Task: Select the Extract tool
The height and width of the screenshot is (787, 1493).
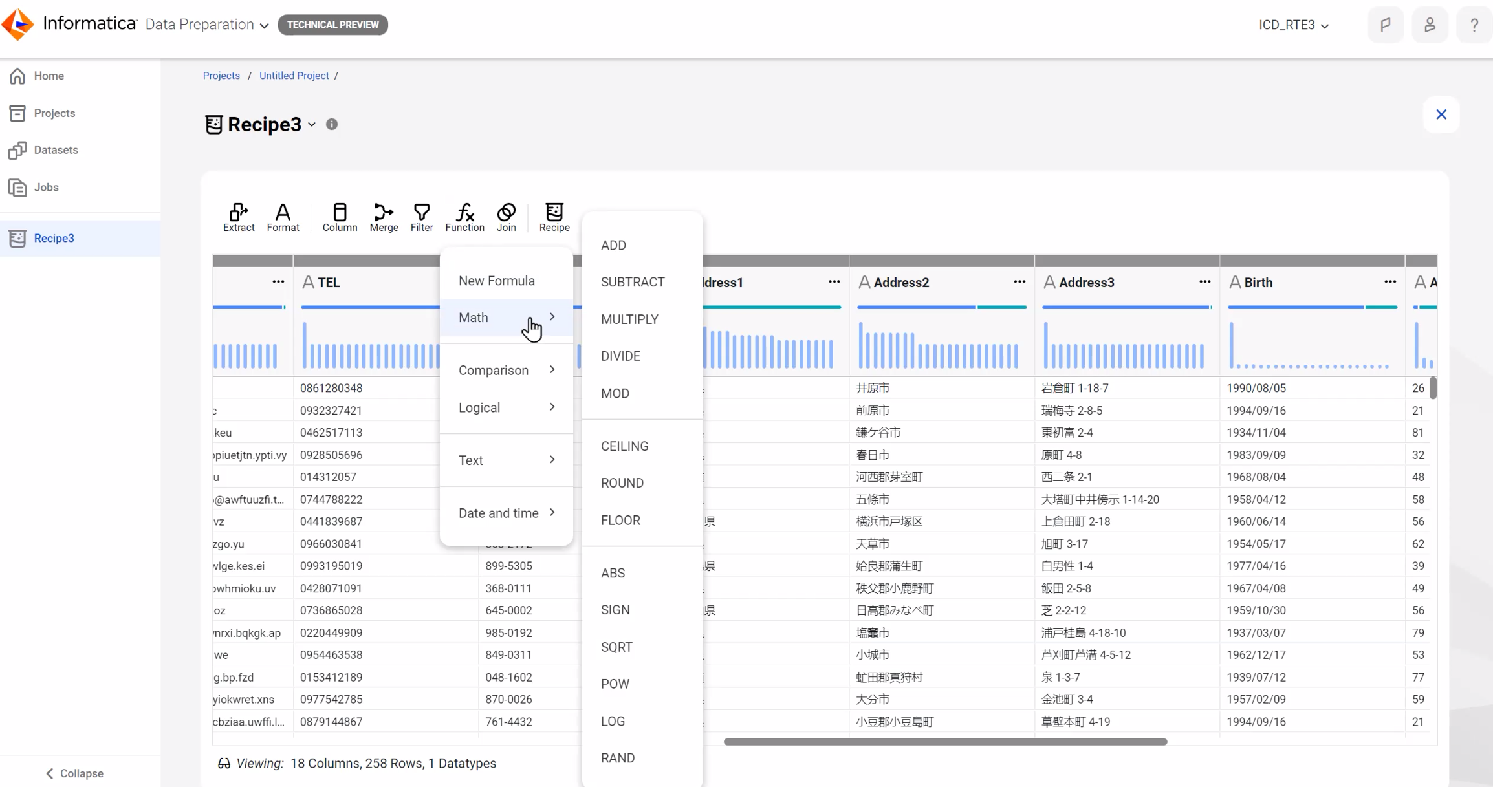Action: [x=238, y=217]
